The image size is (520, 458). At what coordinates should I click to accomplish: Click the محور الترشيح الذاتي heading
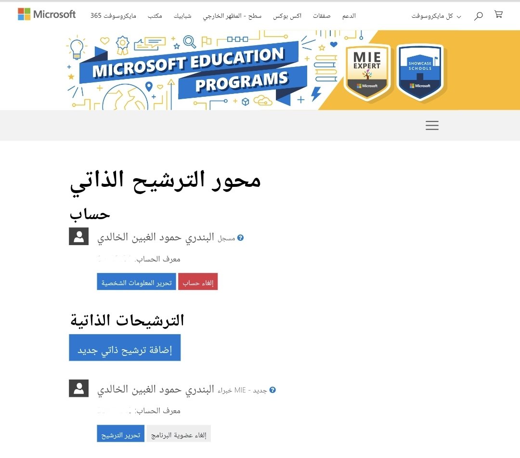point(165,183)
